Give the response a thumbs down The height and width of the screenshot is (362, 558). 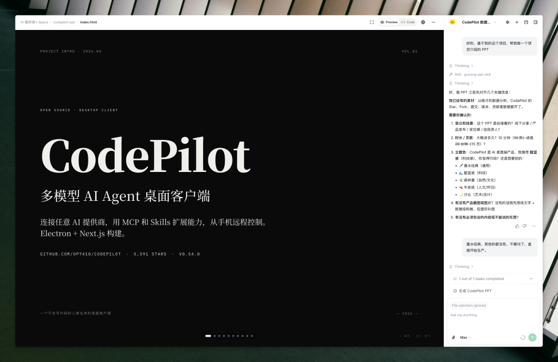tap(524, 226)
